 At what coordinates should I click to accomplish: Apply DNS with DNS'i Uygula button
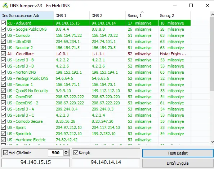pyautogui.click(x=178, y=163)
